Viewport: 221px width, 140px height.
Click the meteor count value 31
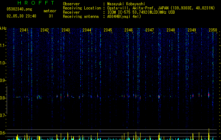pyautogui.click(x=51, y=16)
